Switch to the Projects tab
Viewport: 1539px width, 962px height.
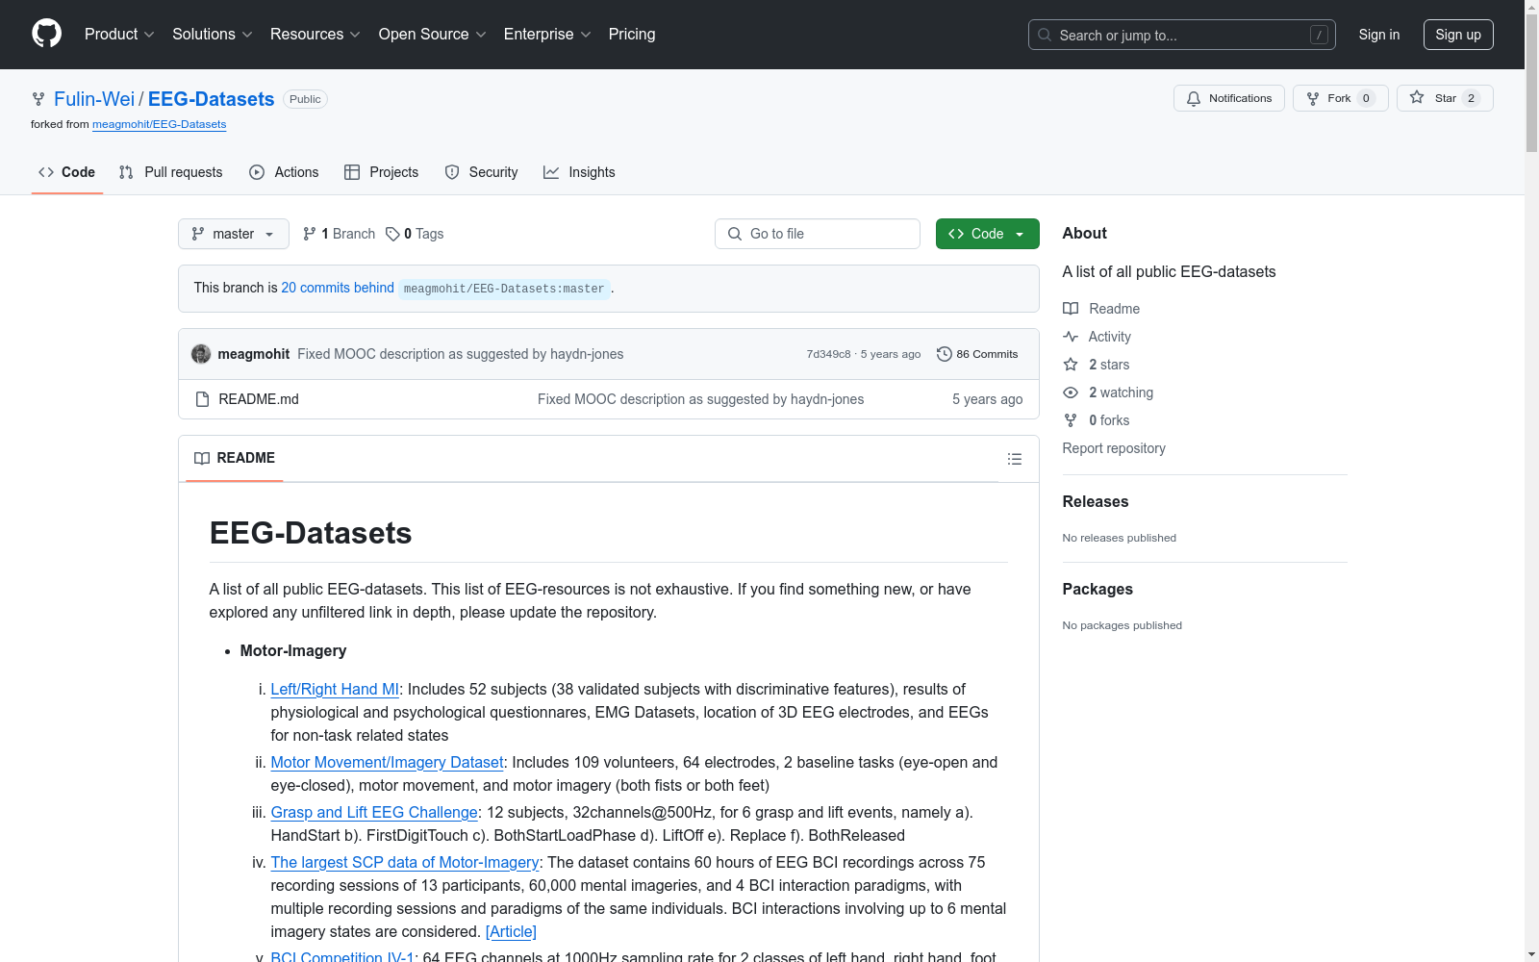[x=382, y=172]
